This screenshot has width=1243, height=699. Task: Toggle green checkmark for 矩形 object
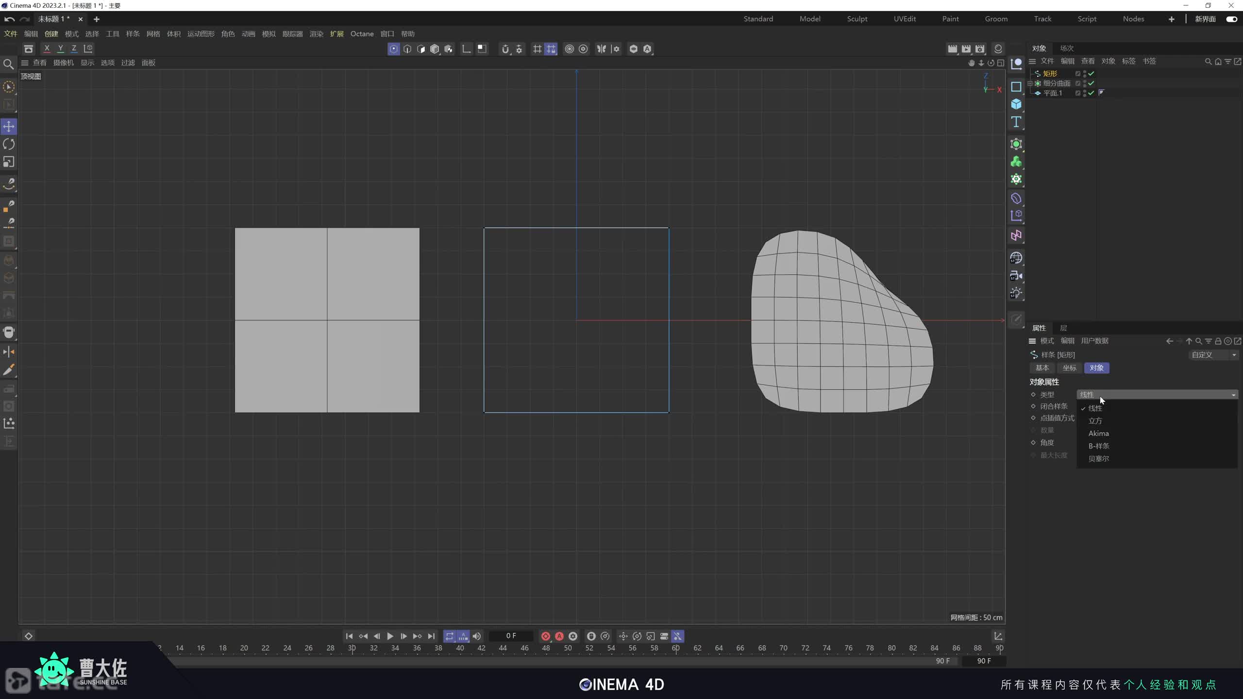click(x=1091, y=74)
